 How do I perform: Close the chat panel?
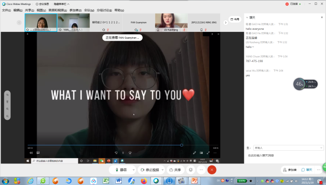pos(322,17)
